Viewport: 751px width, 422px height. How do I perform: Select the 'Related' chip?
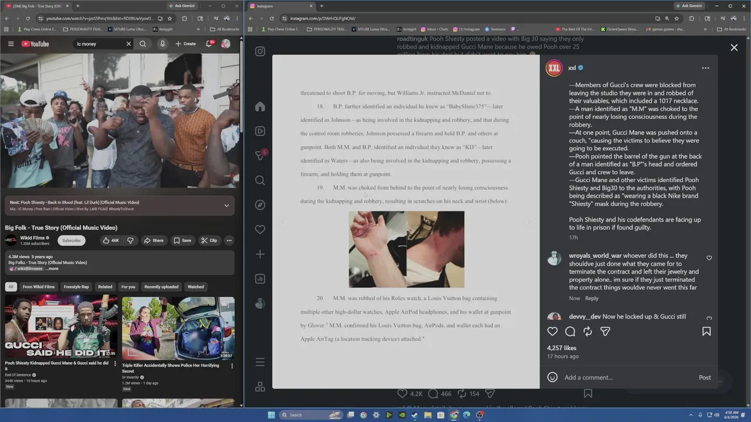click(x=105, y=287)
